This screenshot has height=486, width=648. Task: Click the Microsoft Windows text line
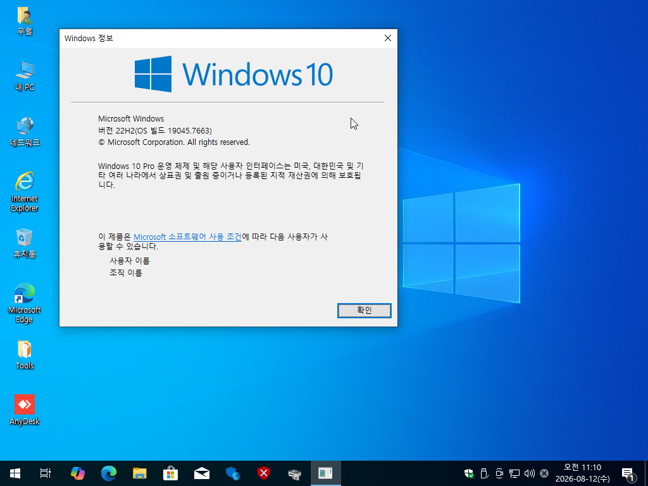(x=131, y=118)
